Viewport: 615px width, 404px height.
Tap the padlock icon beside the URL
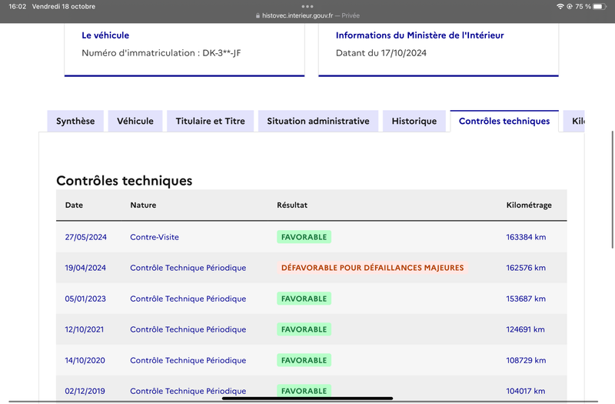tap(258, 15)
